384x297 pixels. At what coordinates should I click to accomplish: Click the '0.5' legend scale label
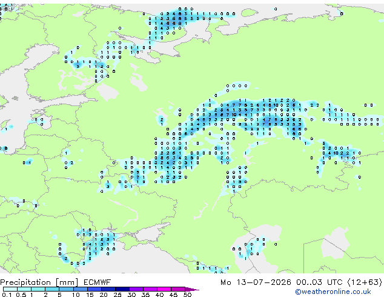pyautogui.click(x=21, y=295)
